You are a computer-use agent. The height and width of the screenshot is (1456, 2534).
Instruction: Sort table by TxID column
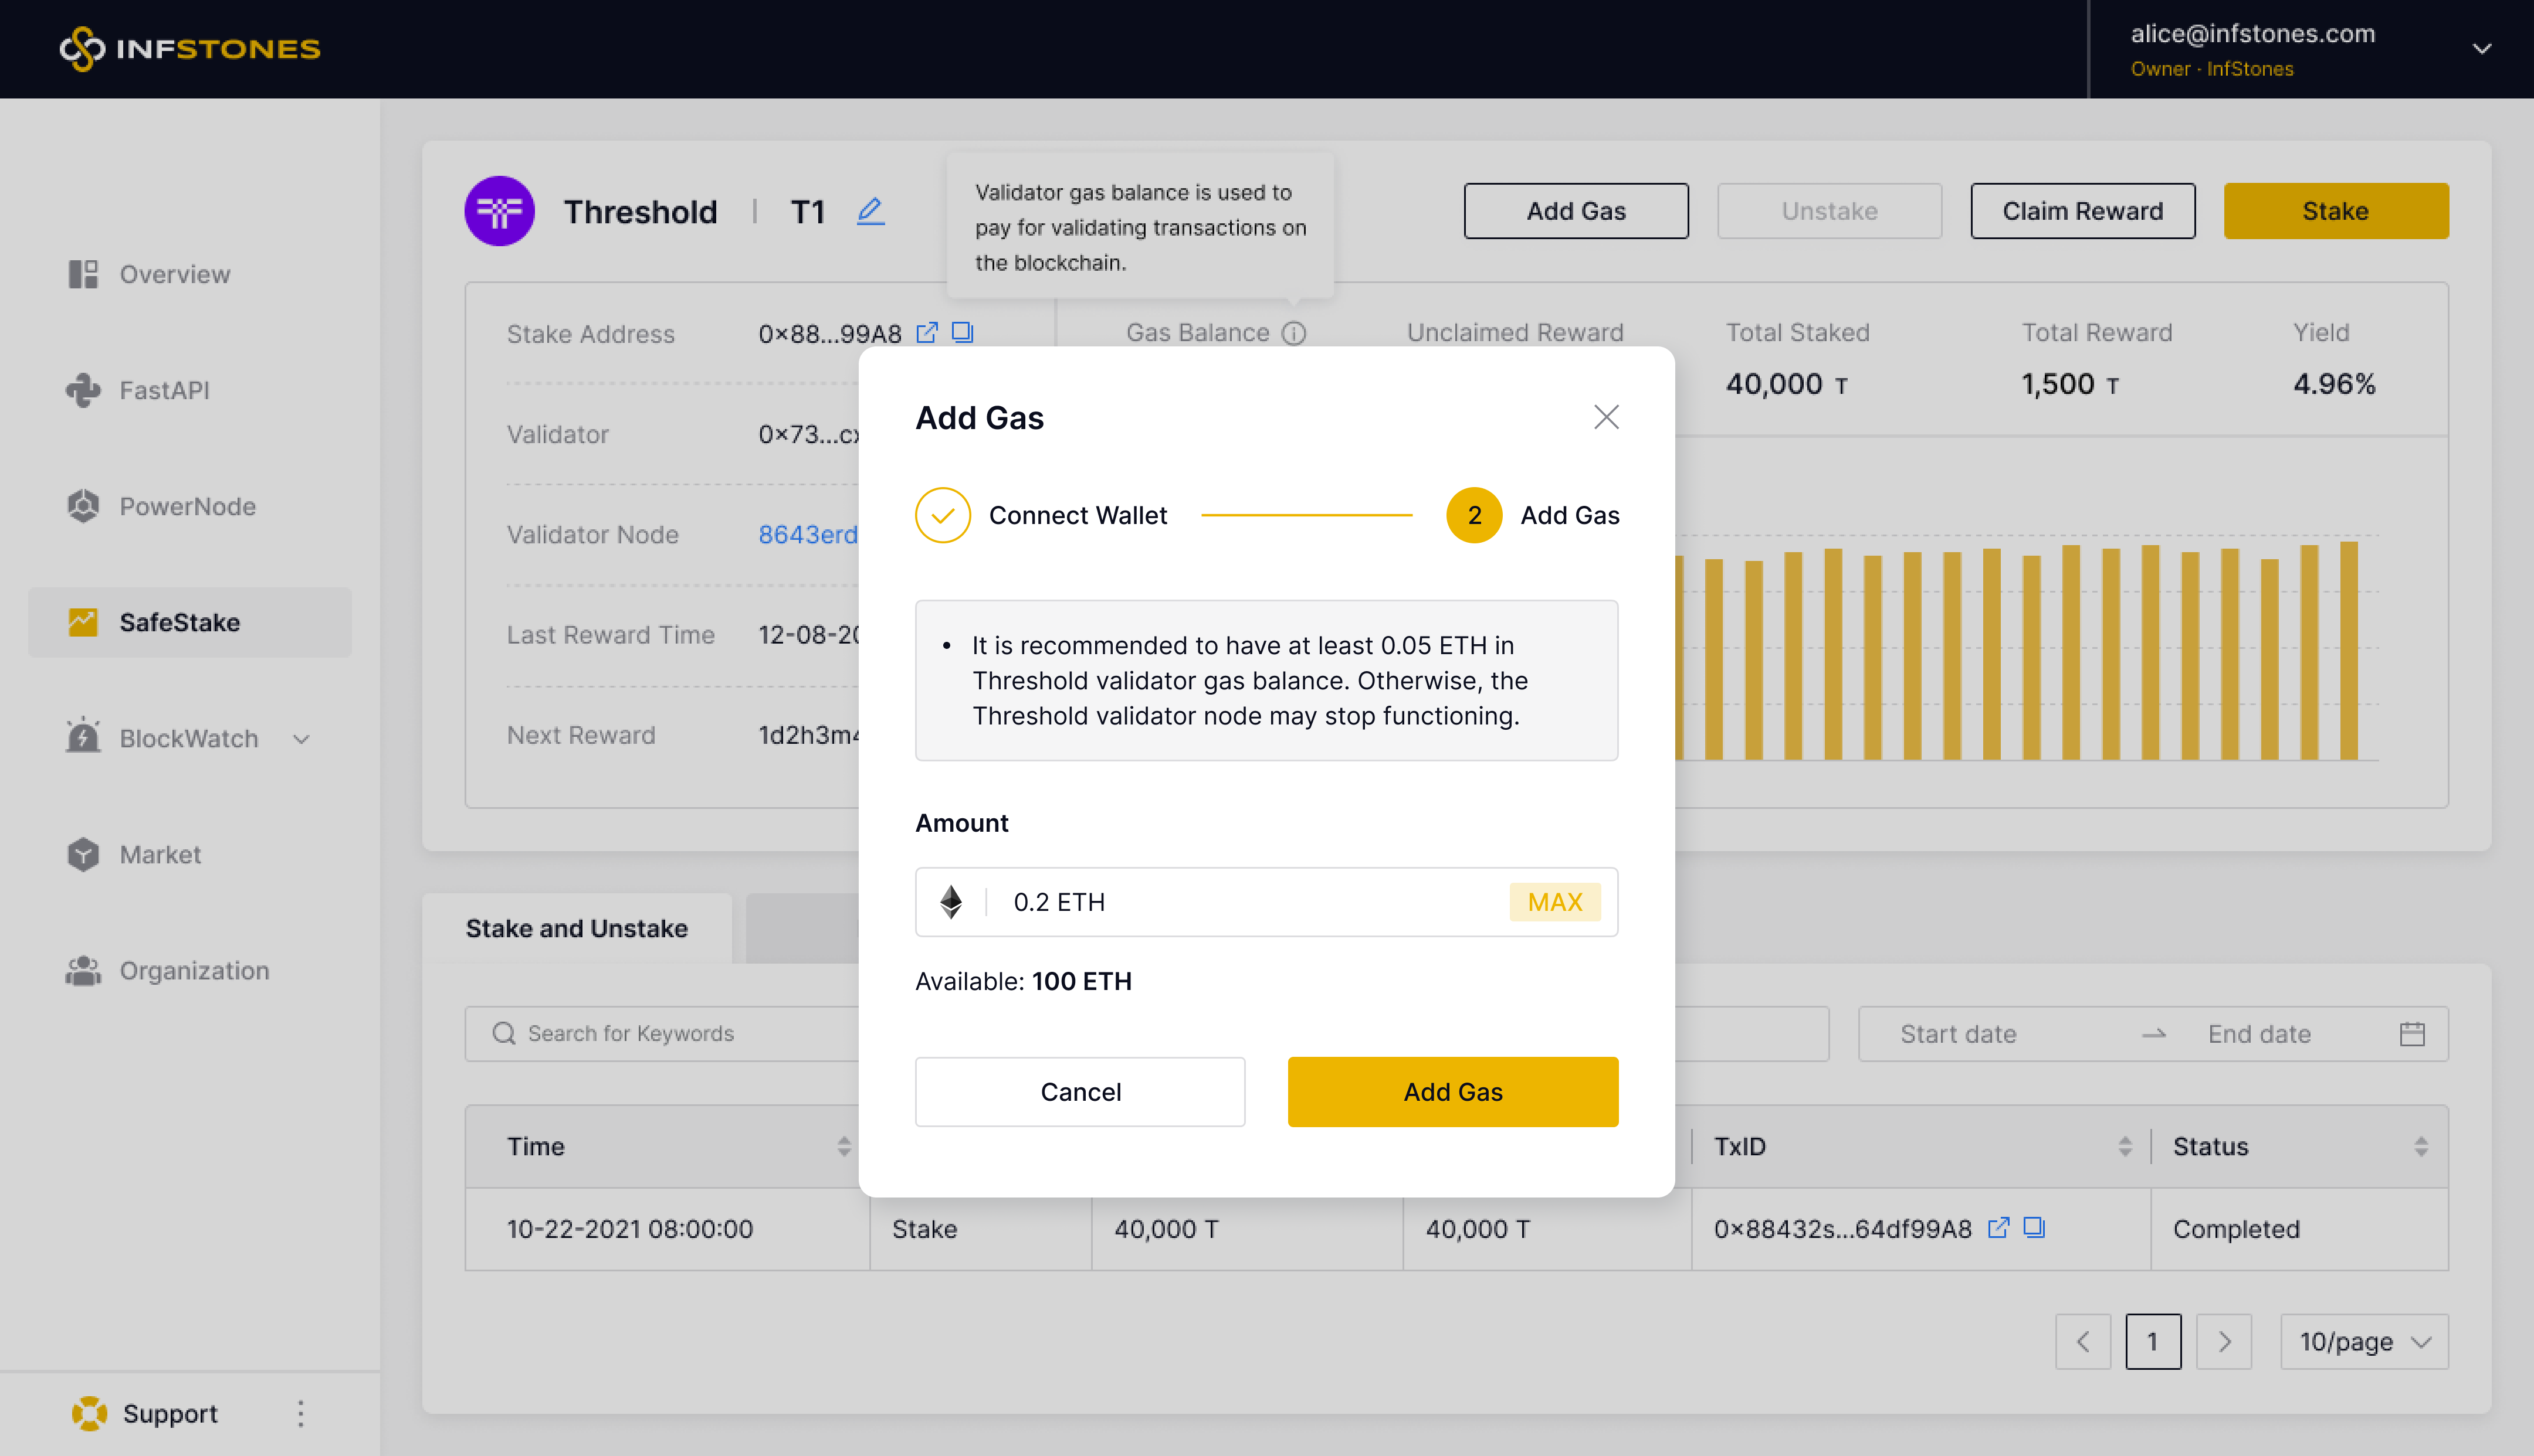[x=2125, y=1146]
